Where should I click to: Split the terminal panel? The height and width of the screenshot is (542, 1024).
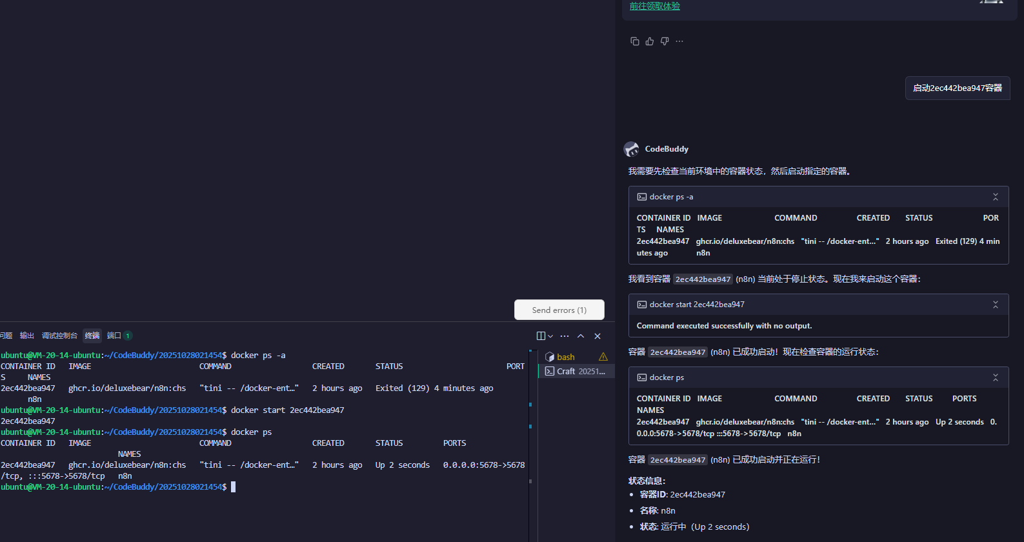tap(541, 336)
